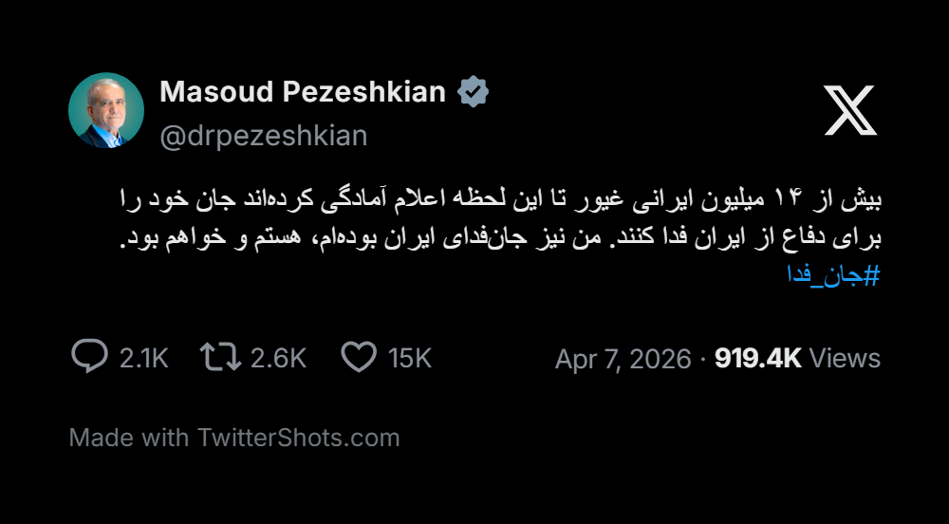Open the #جان_فدا hashtag

(833, 276)
